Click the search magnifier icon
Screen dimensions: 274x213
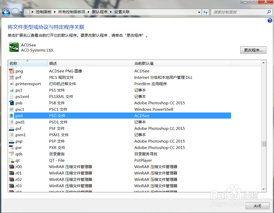coord(269,12)
